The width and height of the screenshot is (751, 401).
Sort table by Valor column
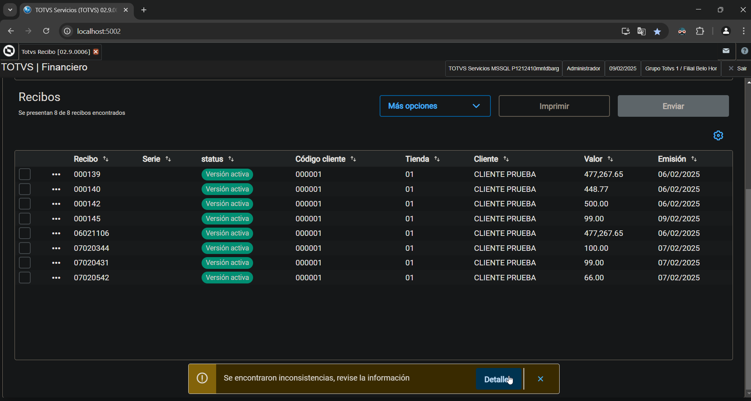click(610, 159)
